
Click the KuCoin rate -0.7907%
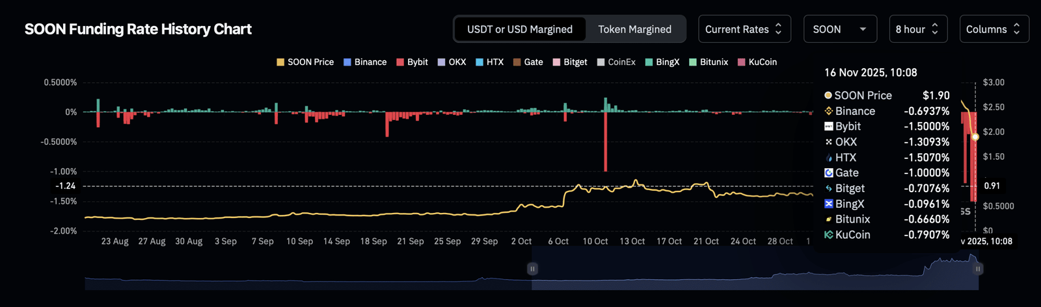(926, 235)
